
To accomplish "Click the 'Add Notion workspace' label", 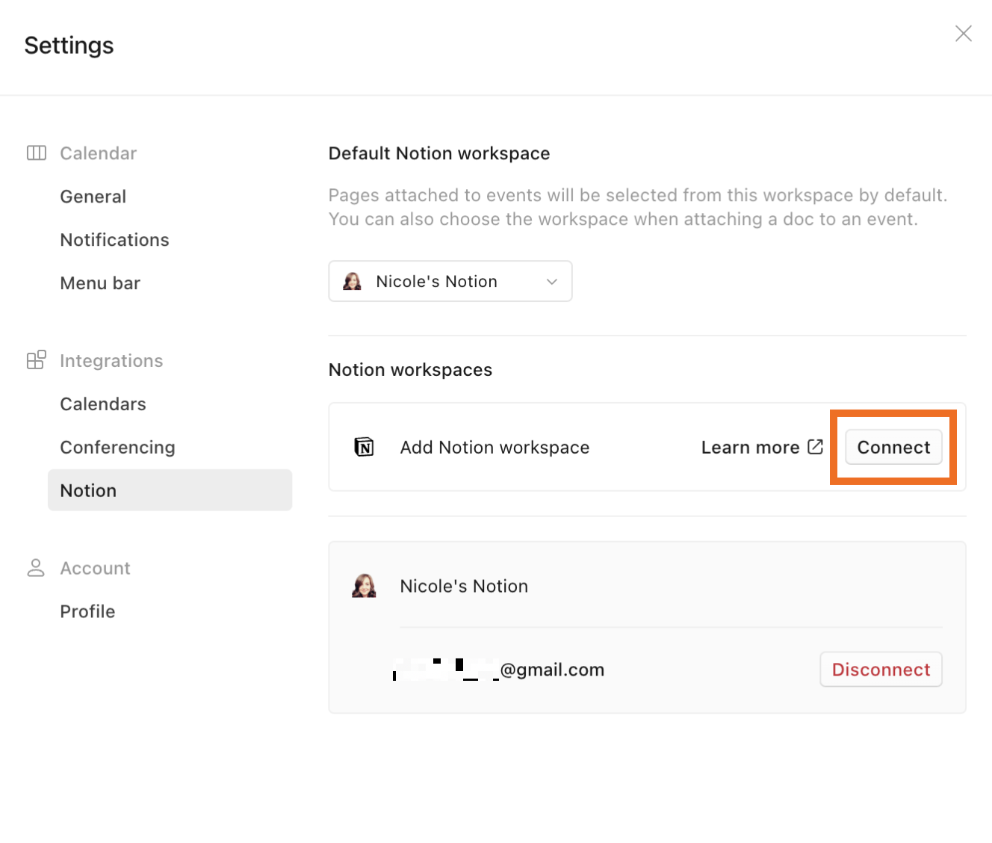I will pos(495,447).
